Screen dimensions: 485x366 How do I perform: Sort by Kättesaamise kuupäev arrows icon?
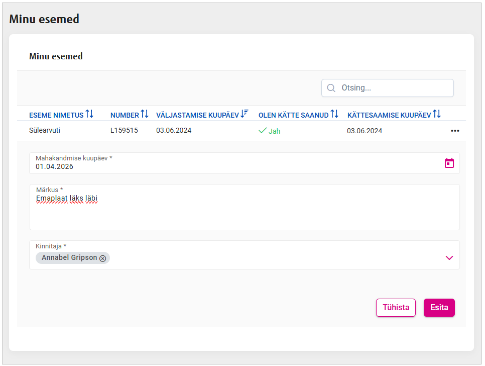pyautogui.click(x=437, y=114)
